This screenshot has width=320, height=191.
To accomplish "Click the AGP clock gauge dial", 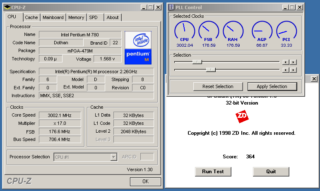I will point(262,30).
